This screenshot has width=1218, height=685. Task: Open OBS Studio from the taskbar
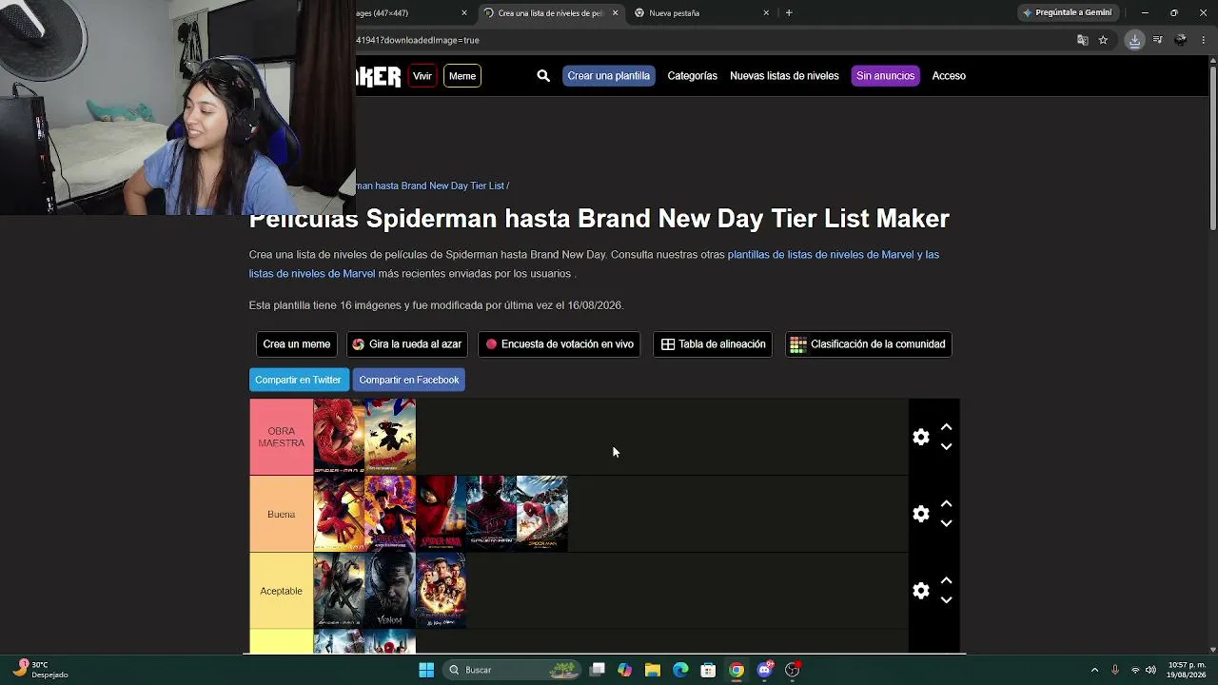[793, 670]
